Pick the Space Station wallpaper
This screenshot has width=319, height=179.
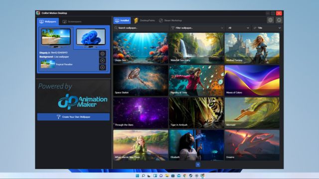[x=141, y=81]
